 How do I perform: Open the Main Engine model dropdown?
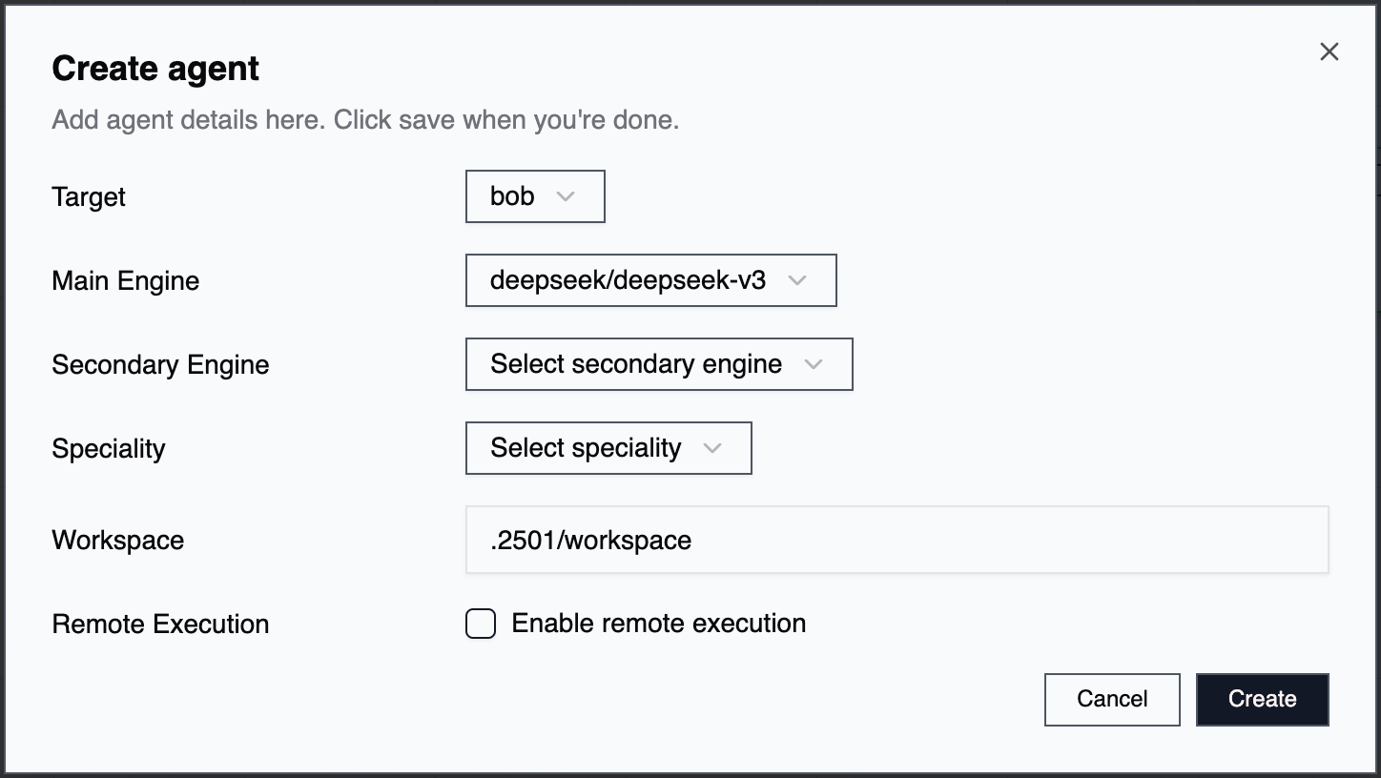point(649,280)
